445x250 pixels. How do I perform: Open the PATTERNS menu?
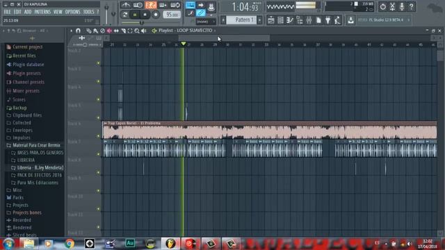[42, 12]
